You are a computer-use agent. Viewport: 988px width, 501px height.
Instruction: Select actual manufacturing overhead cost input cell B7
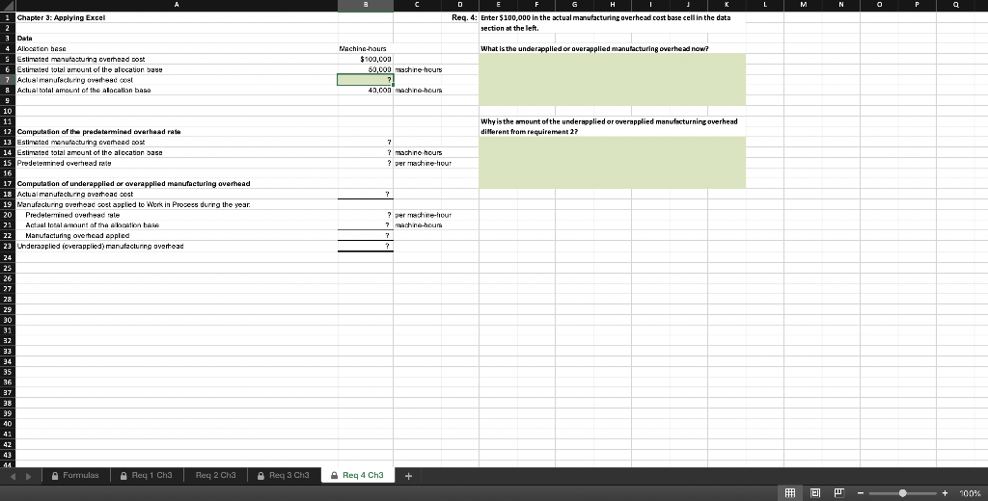366,80
